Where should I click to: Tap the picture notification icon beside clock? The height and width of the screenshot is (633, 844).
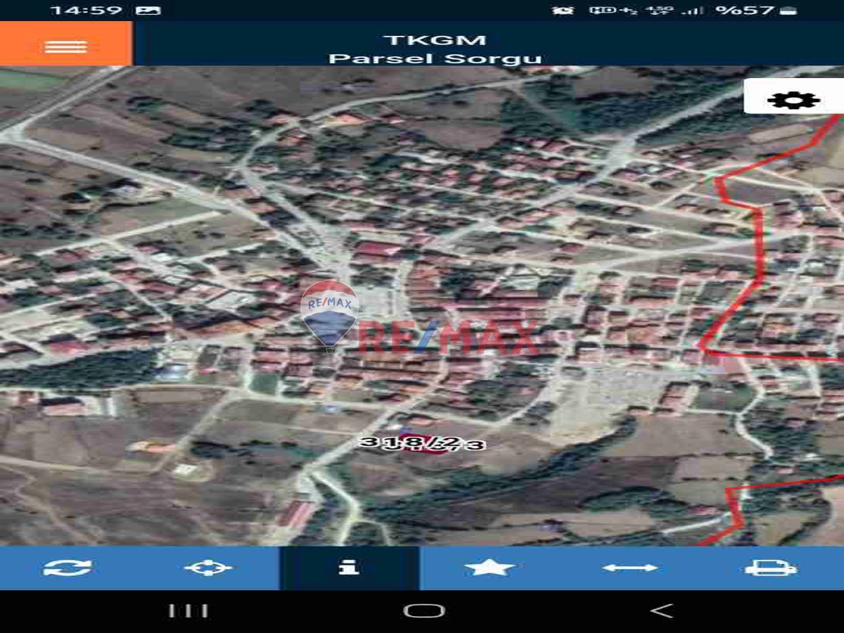148,11
